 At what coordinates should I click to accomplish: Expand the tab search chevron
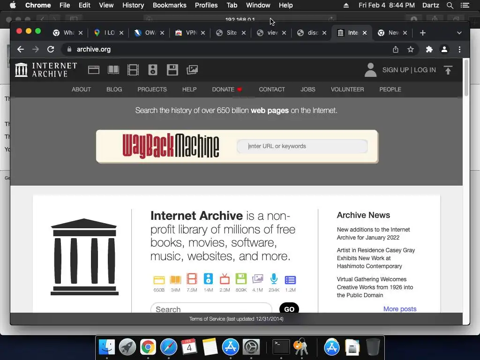(459, 33)
